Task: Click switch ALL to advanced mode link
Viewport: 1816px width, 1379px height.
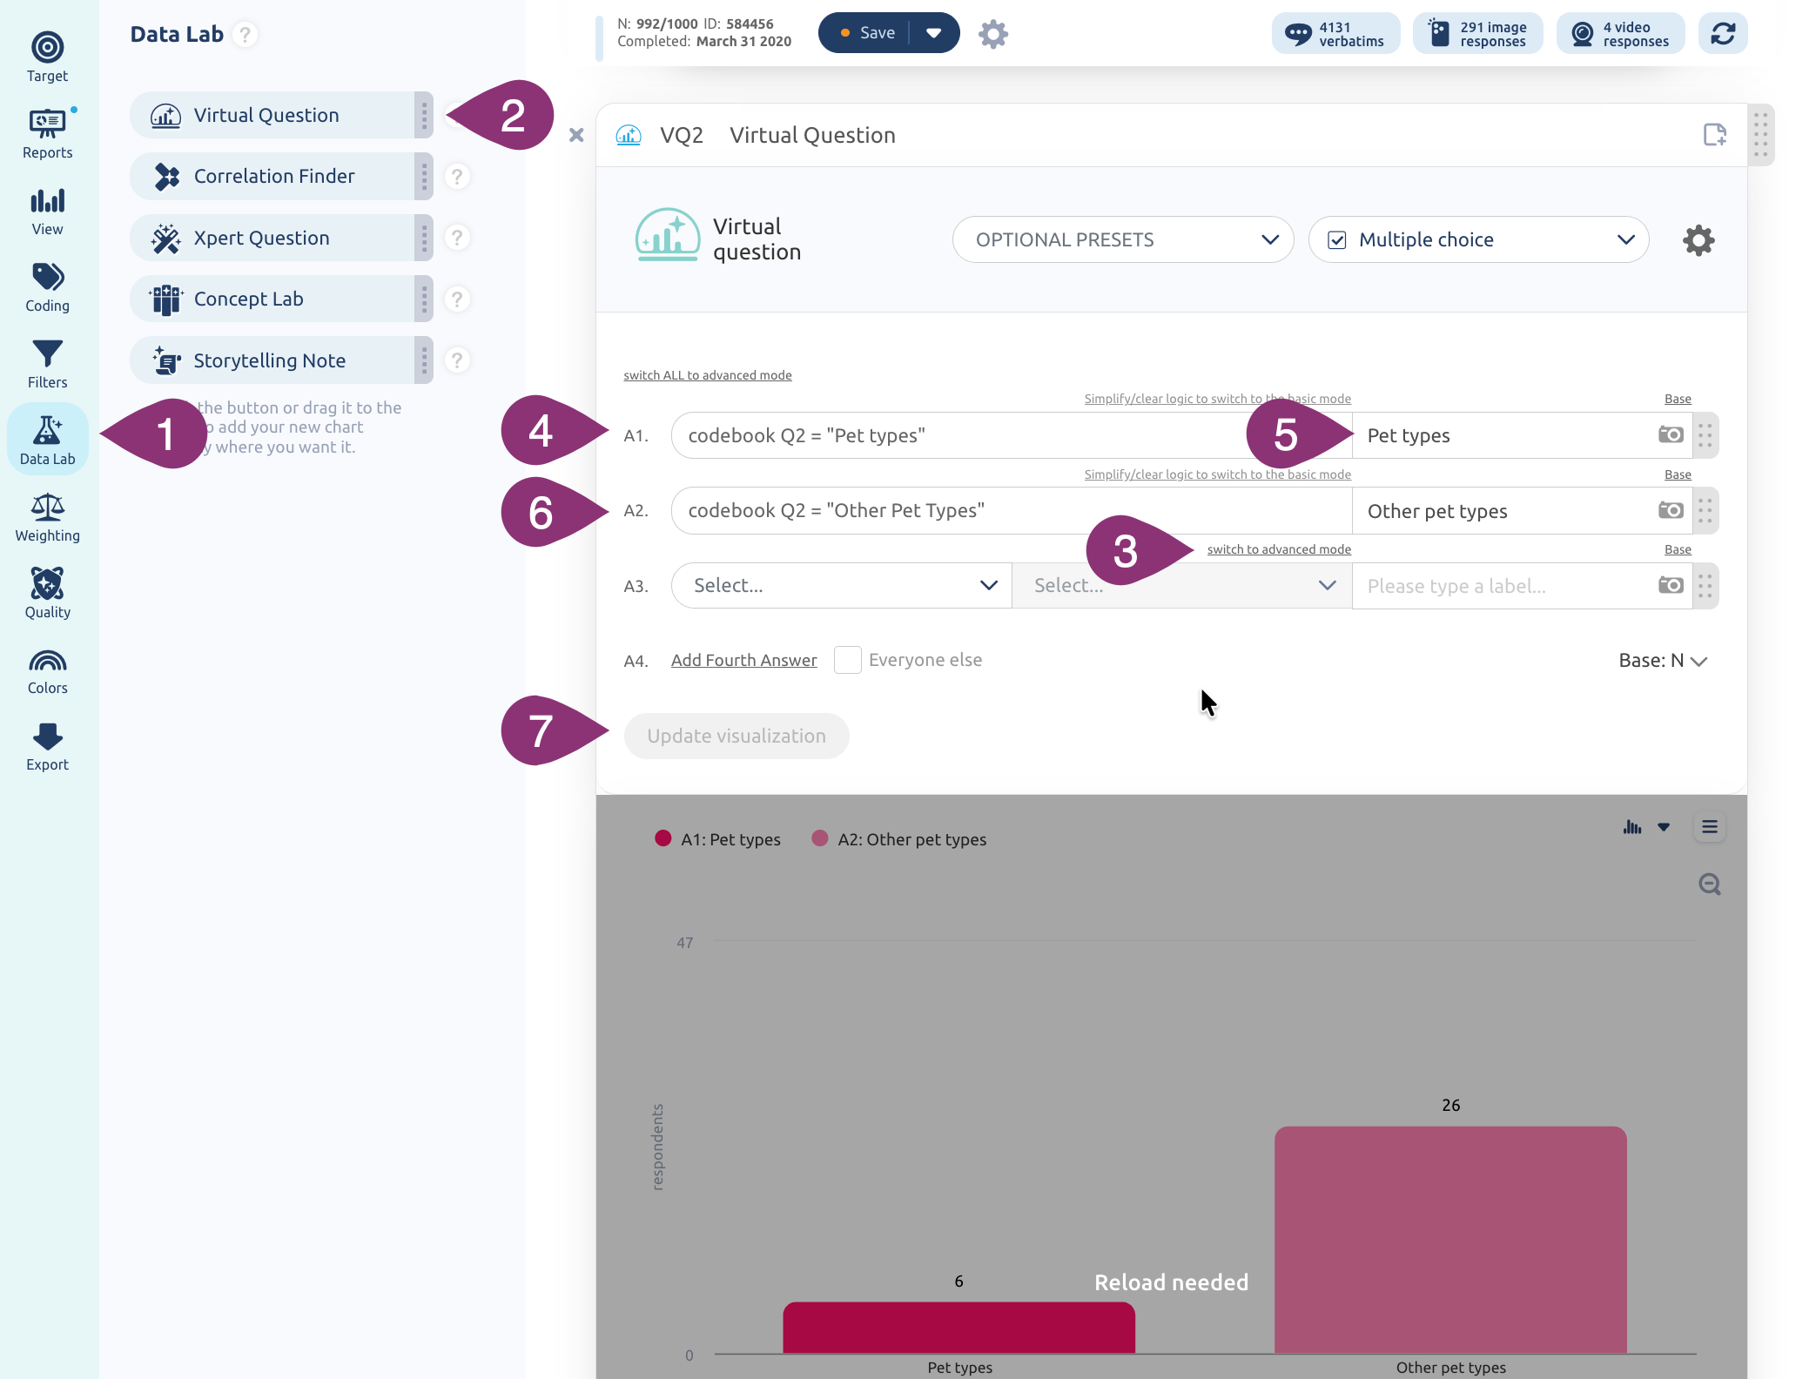Action: point(708,375)
